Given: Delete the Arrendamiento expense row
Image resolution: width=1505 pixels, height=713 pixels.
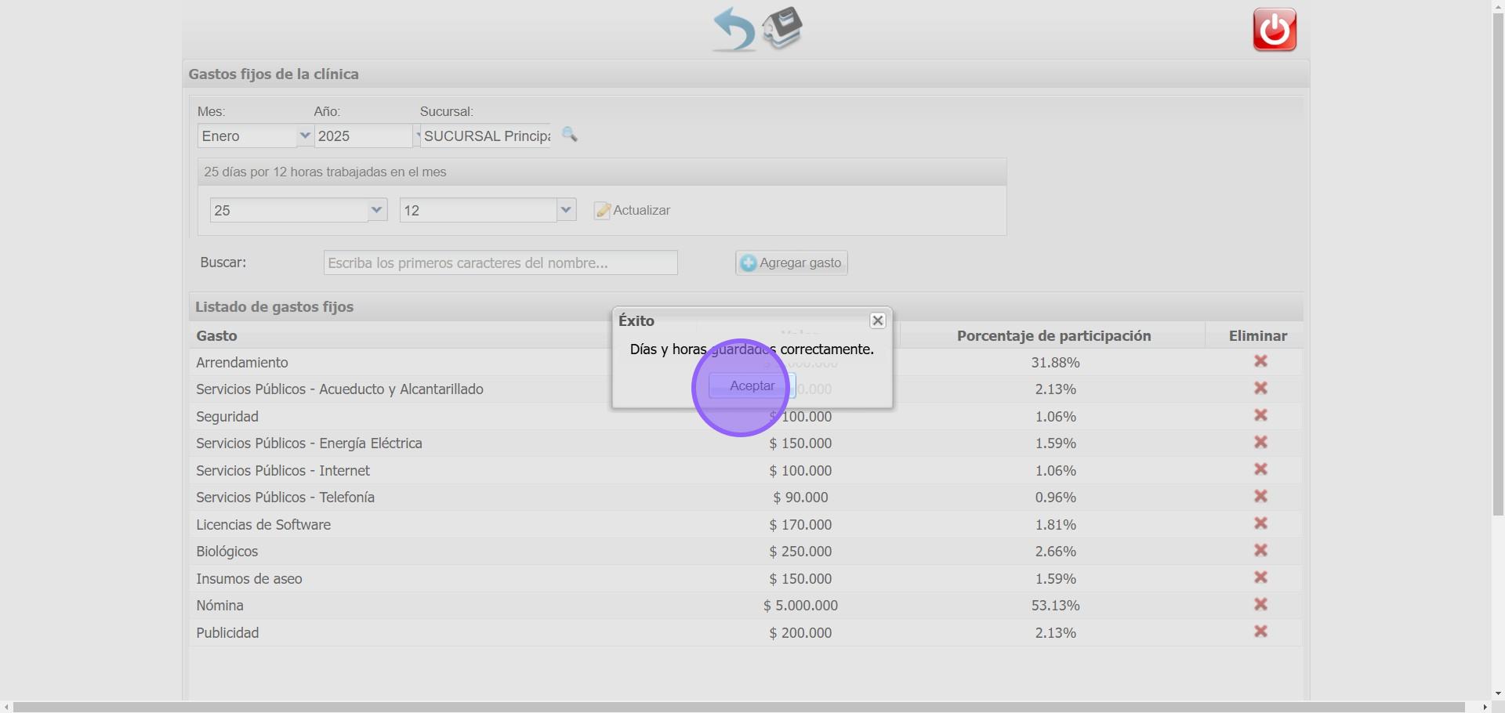Looking at the screenshot, I should [1260, 361].
